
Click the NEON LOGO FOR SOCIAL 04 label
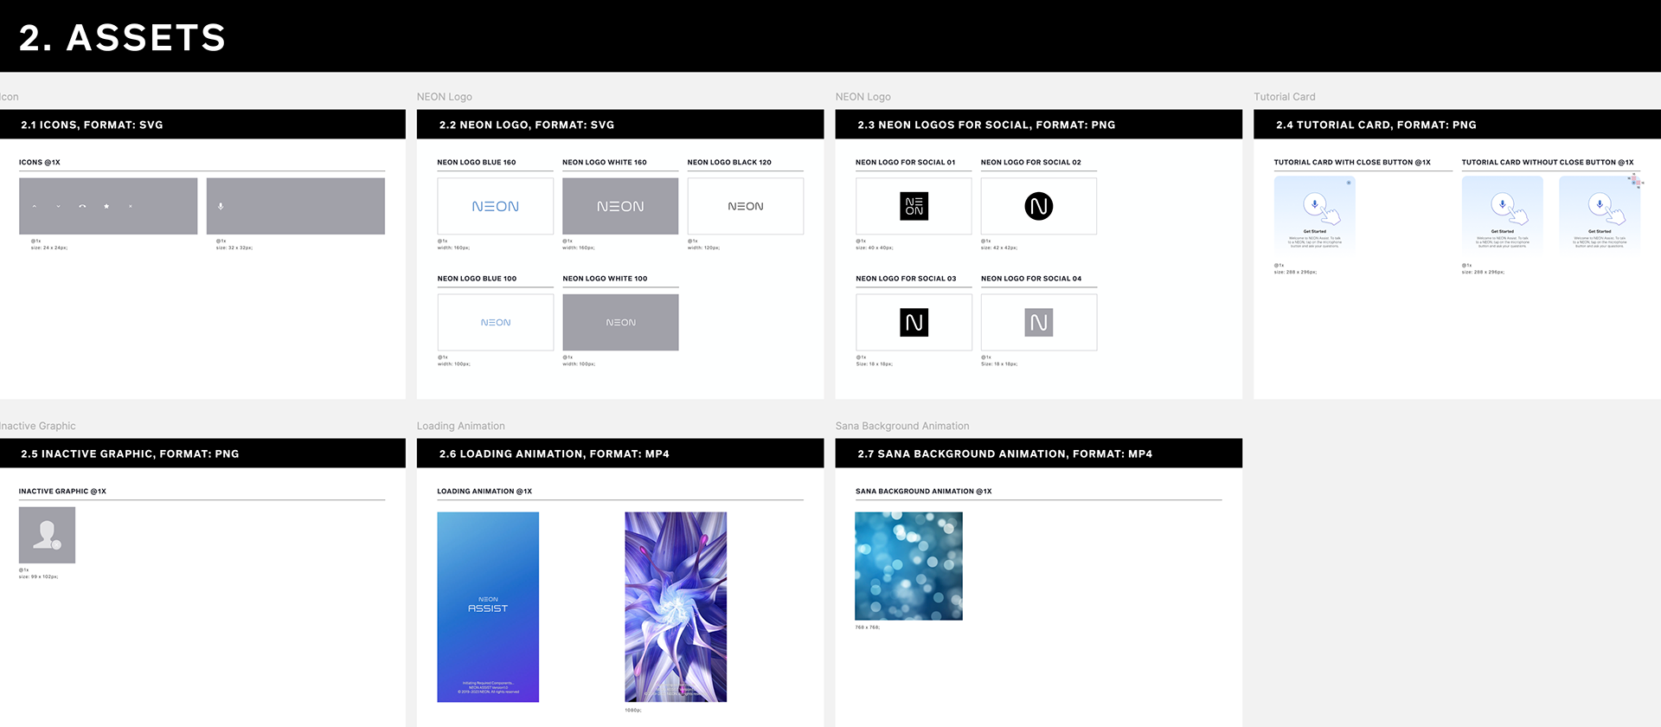[x=1031, y=279]
